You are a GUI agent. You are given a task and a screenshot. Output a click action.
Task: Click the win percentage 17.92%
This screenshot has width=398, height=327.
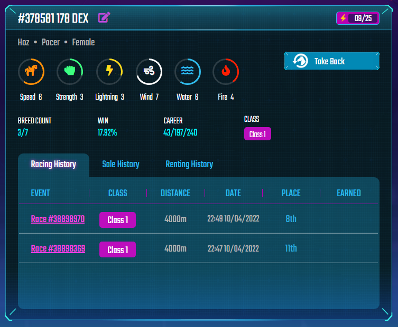click(x=107, y=132)
